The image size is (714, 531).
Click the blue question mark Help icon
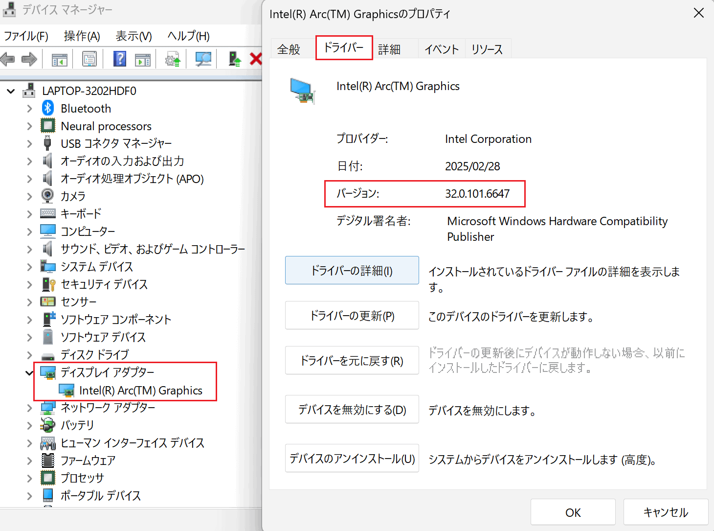119,59
